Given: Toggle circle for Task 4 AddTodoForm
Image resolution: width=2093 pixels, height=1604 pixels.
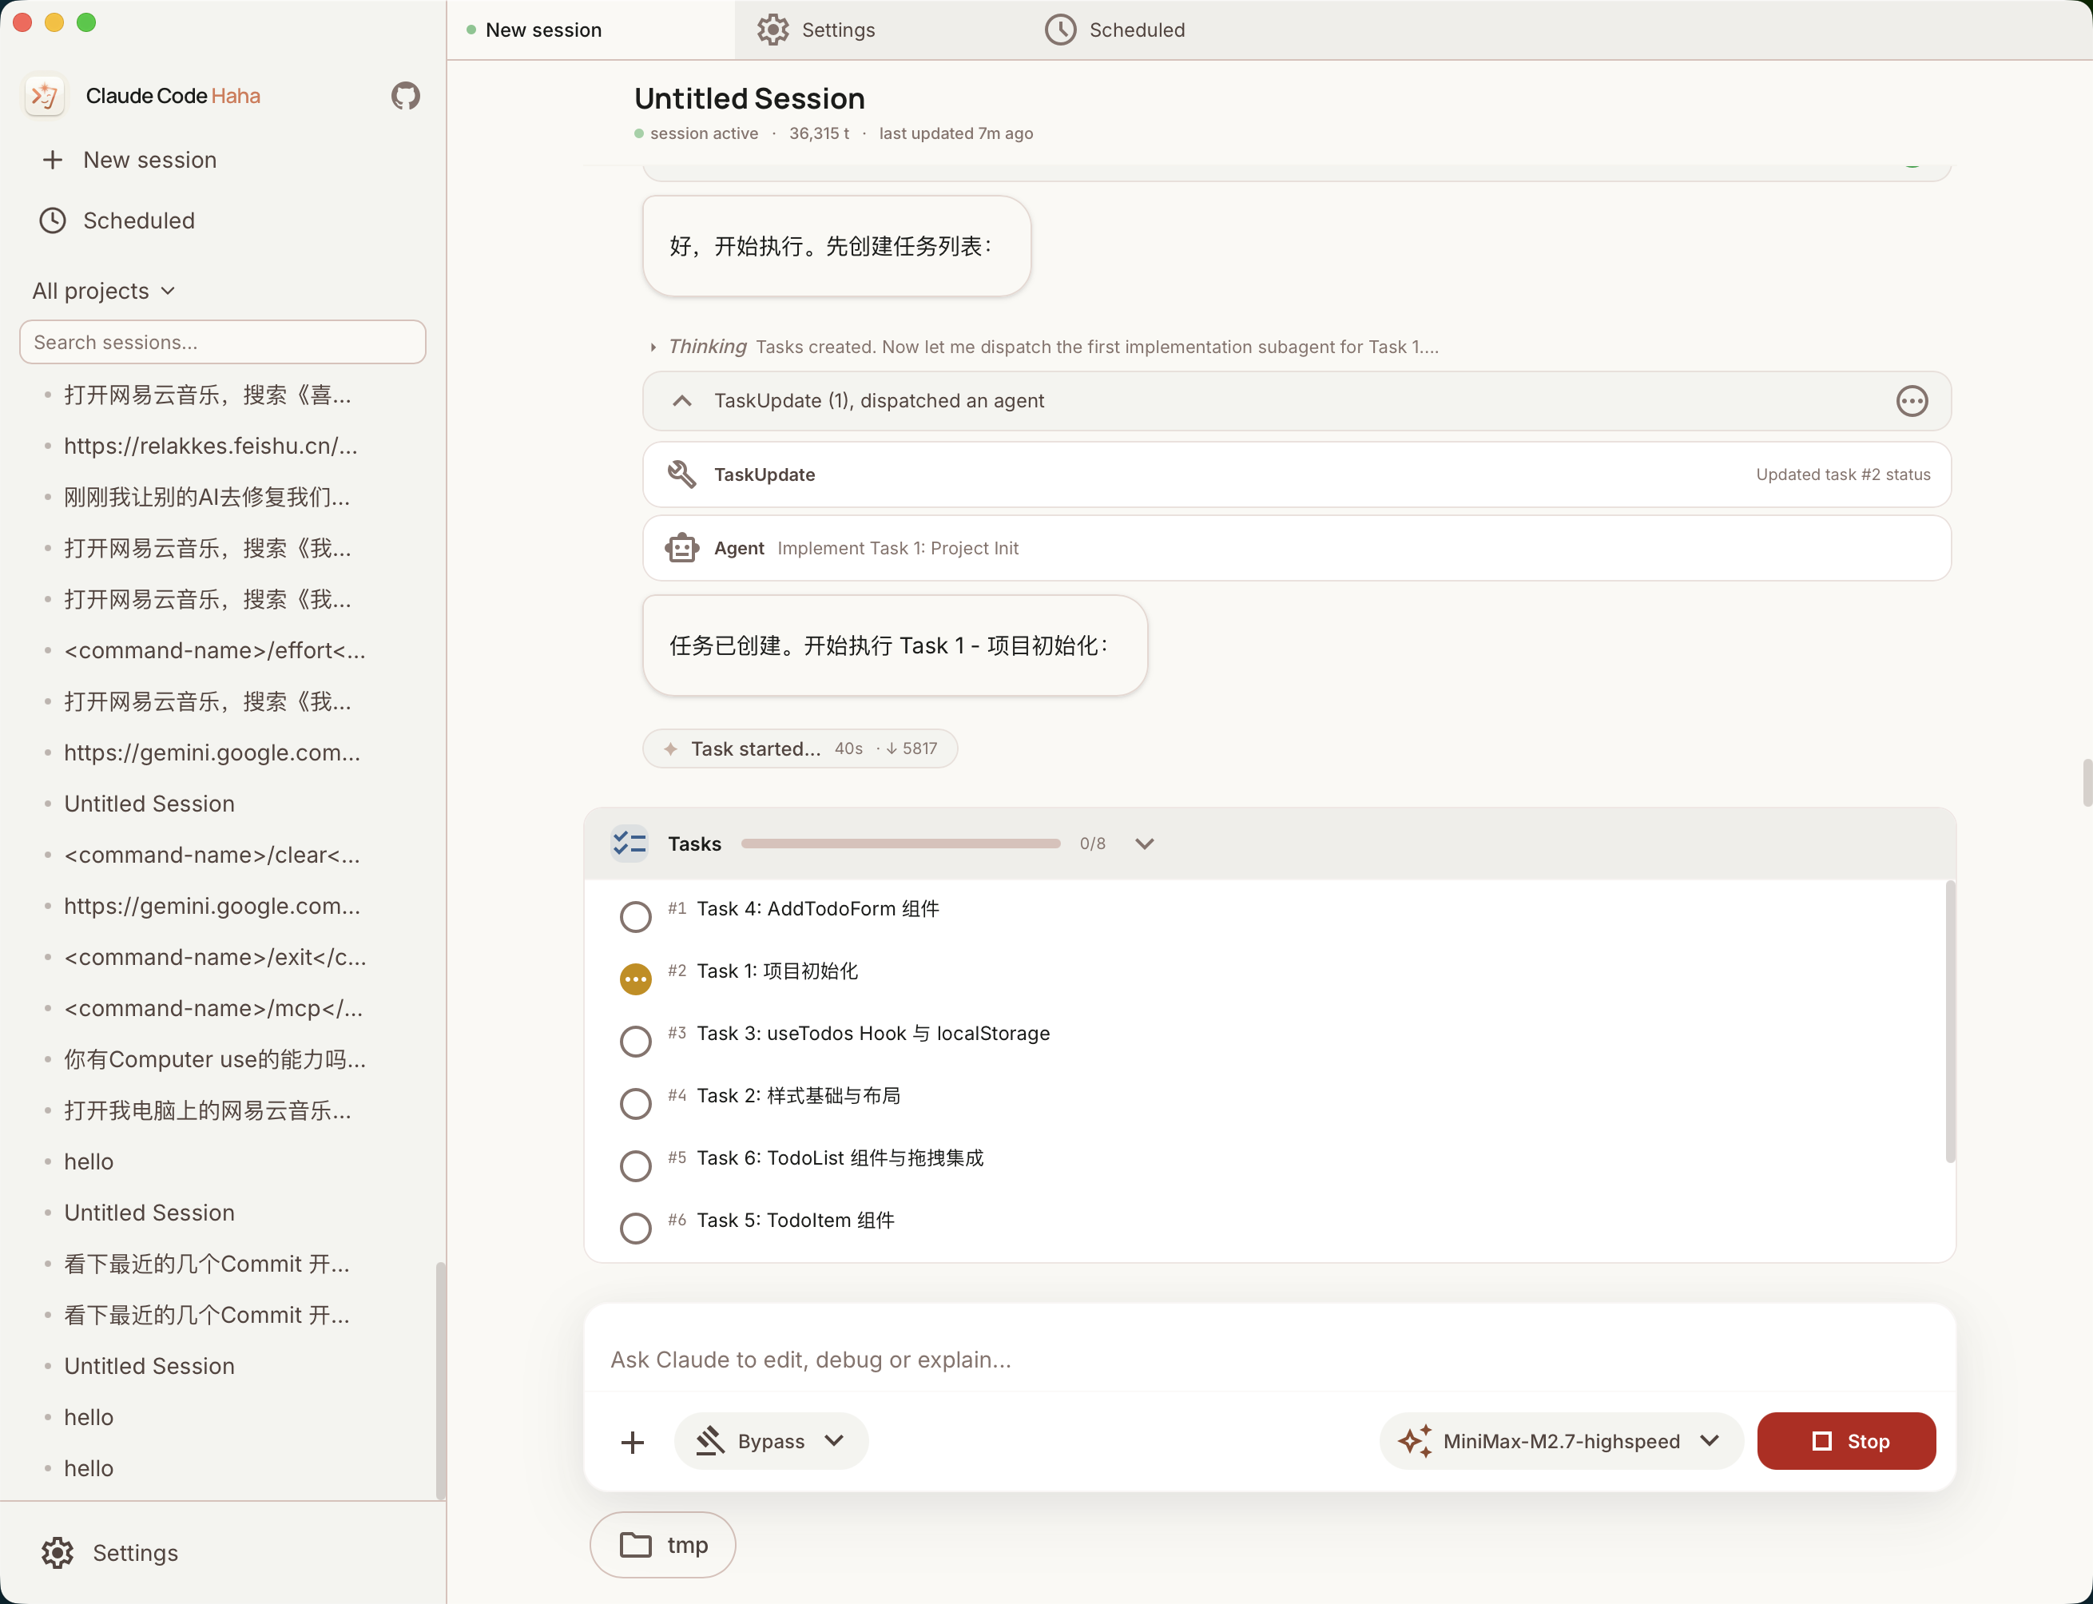Looking at the screenshot, I should pos(635,916).
